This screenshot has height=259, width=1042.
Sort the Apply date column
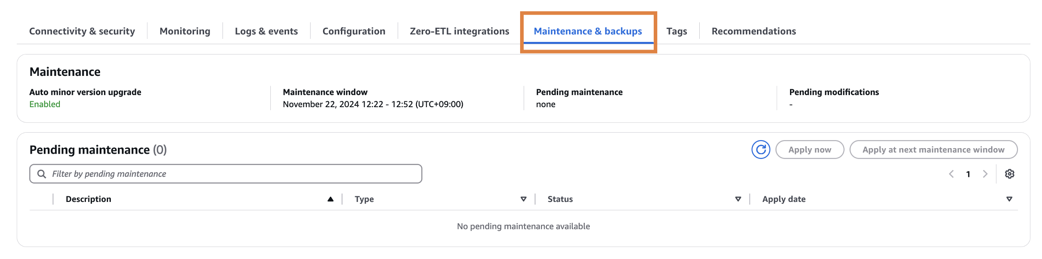point(1009,199)
